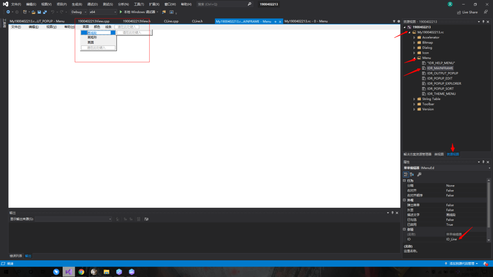Click the new top-level menu item placeholder box

tap(127, 27)
